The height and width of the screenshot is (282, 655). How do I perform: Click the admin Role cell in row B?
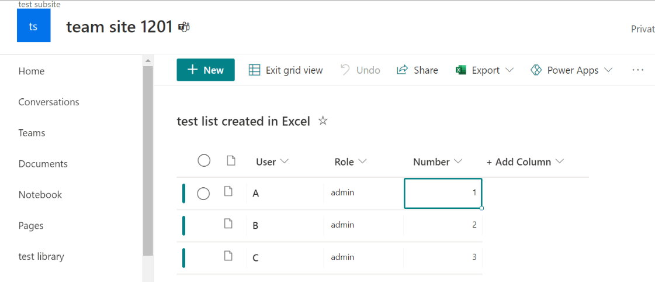click(364, 225)
